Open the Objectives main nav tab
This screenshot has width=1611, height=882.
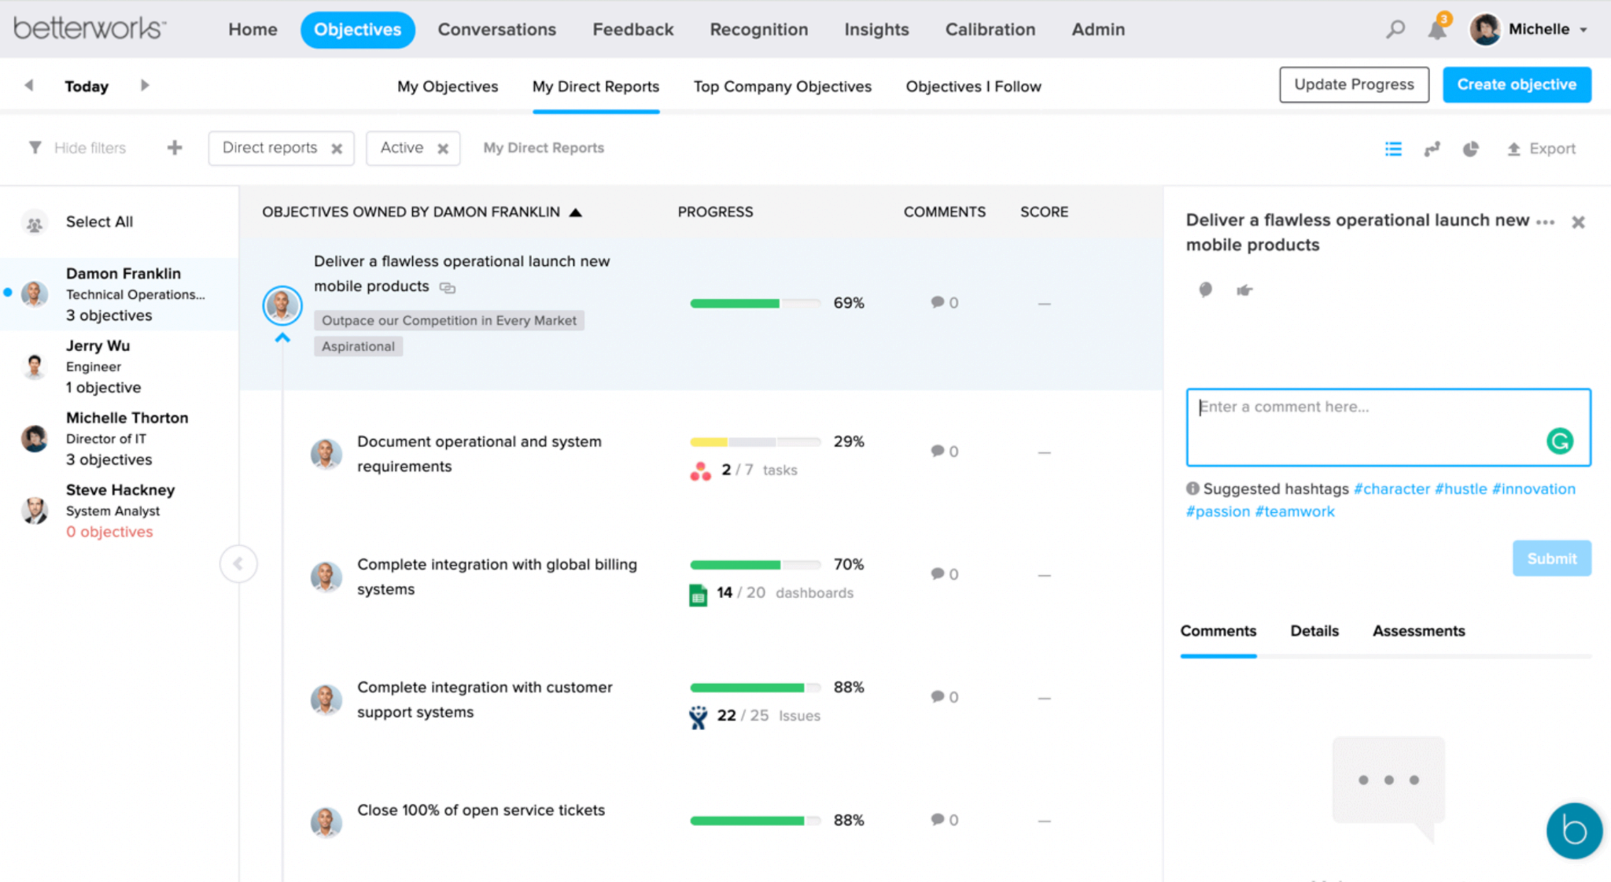click(x=357, y=30)
